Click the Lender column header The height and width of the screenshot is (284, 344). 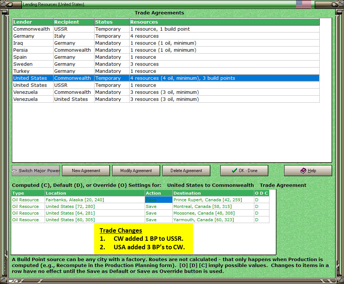click(33, 22)
